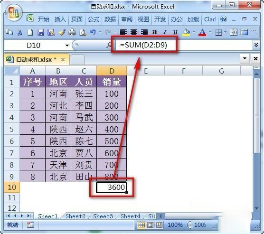Expand the formula bar
The image size is (264, 234).
[x=256, y=45]
